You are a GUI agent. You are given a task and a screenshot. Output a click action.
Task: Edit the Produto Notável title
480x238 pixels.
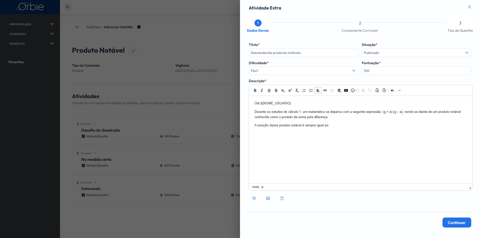pyautogui.click(x=133, y=51)
